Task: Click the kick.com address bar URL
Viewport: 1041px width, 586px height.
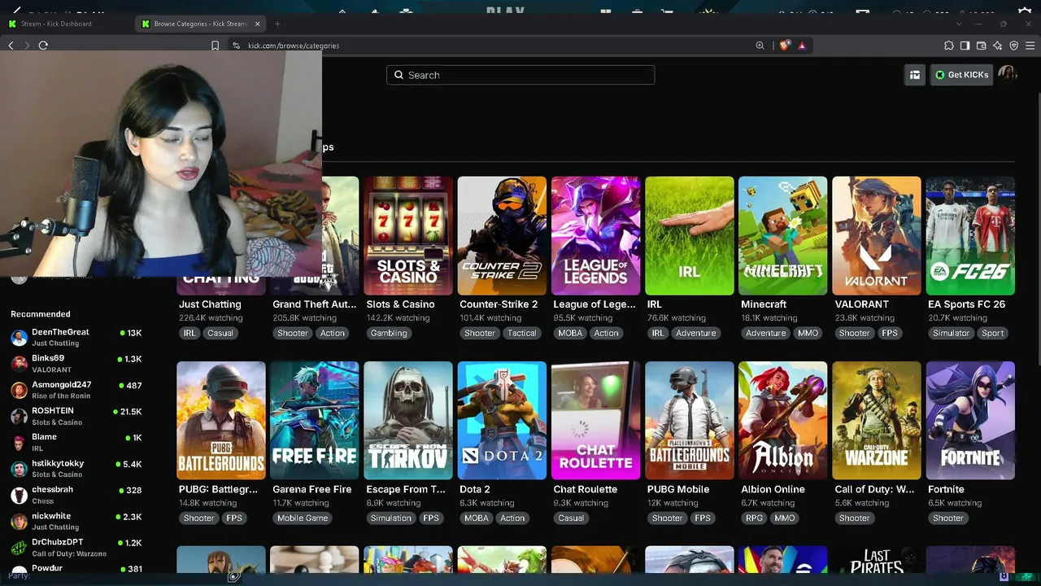Action: (x=294, y=46)
